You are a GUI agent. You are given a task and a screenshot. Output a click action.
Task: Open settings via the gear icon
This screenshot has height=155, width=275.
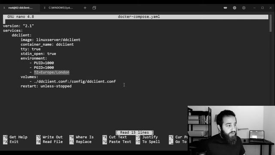pos(244,8)
